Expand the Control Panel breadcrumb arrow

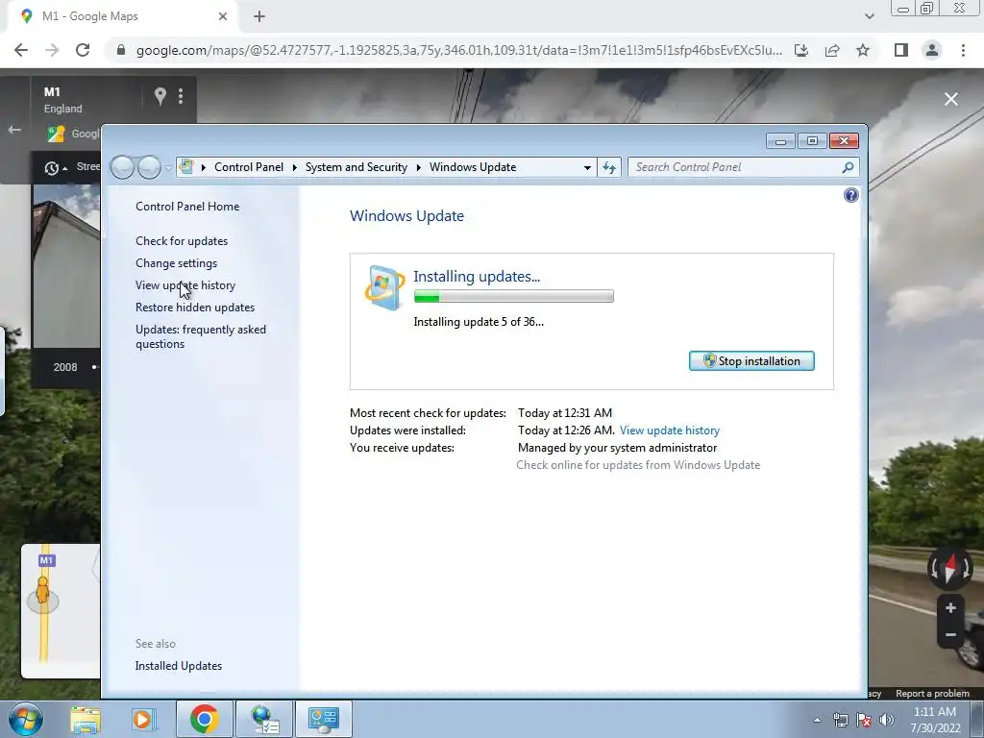(x=294, y=167)
